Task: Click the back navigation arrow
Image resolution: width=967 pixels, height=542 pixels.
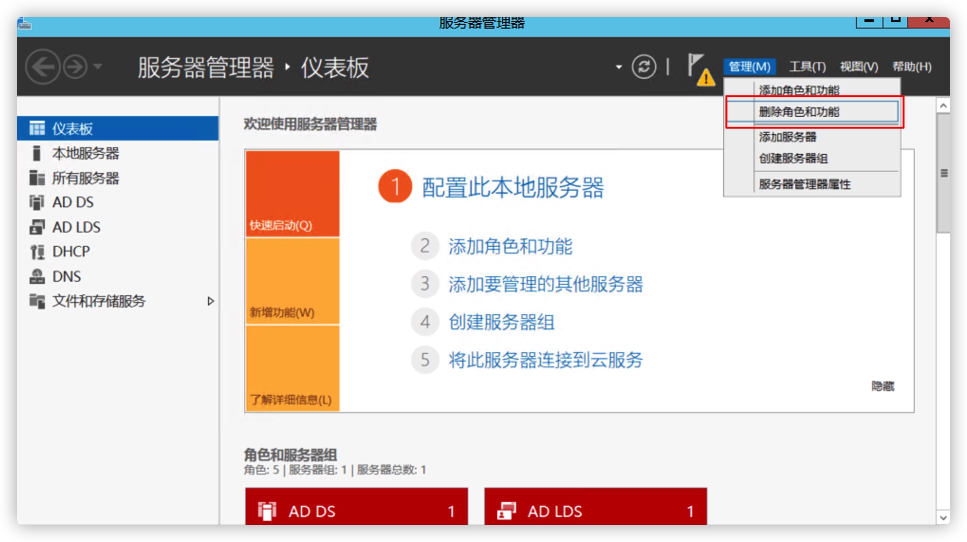Action: coord(43,67)
